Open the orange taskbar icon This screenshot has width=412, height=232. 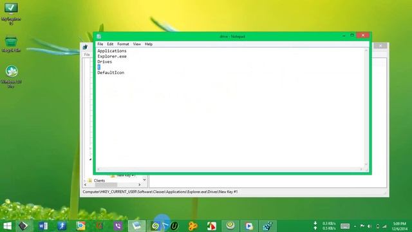tap(192, 226)
